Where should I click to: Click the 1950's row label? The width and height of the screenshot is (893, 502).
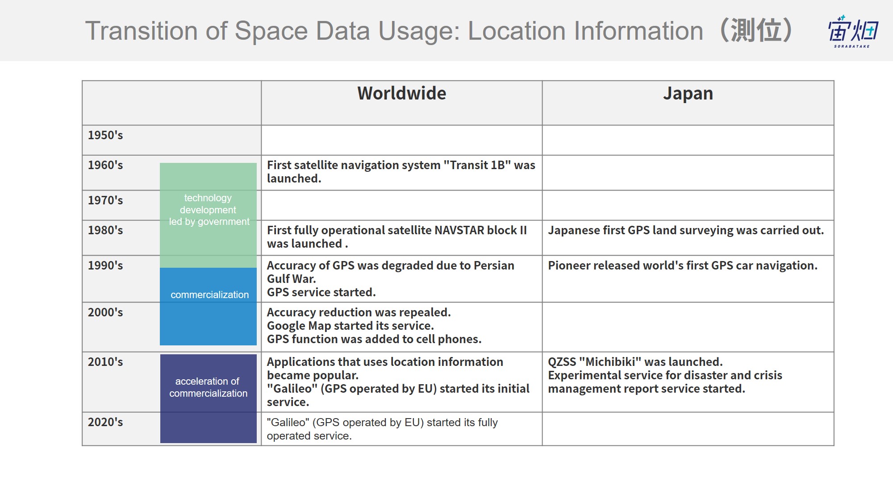(x=105, y=135)
